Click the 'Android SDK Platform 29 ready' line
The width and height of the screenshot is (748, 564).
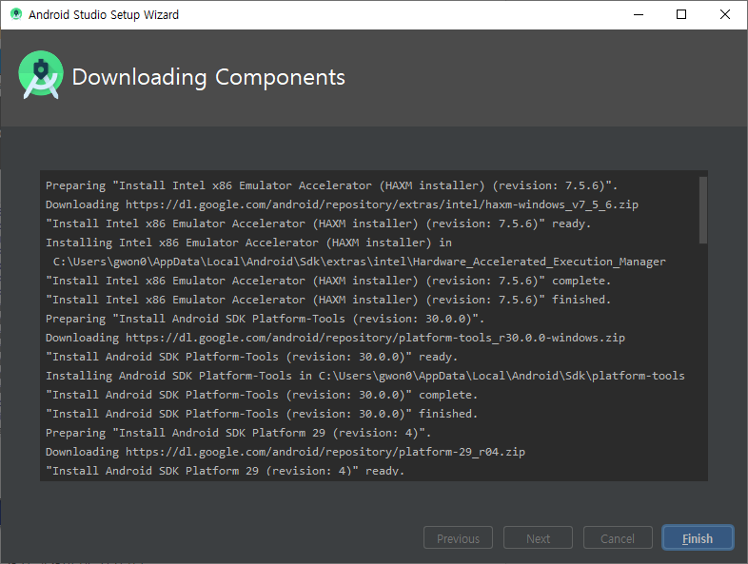pos(226,471)
